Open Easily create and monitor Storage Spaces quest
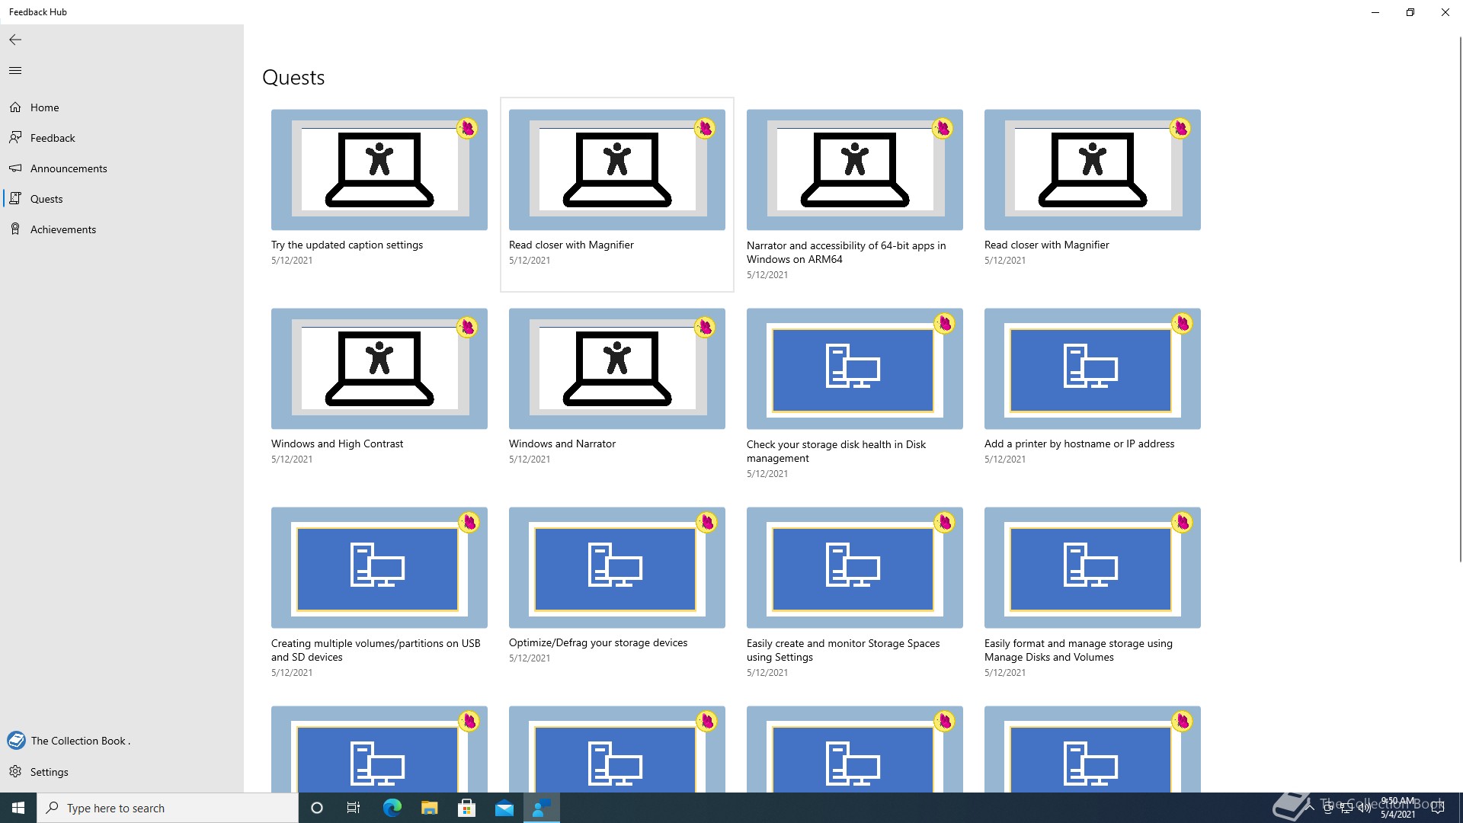 pos(844,650)
